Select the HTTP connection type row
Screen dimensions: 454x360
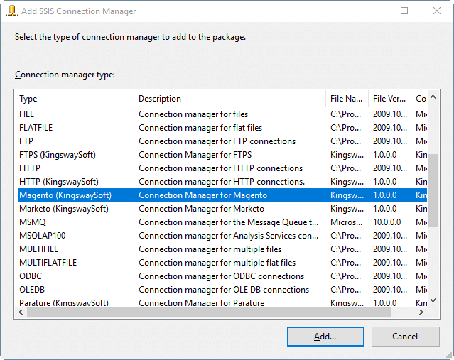tap(222, 168)
